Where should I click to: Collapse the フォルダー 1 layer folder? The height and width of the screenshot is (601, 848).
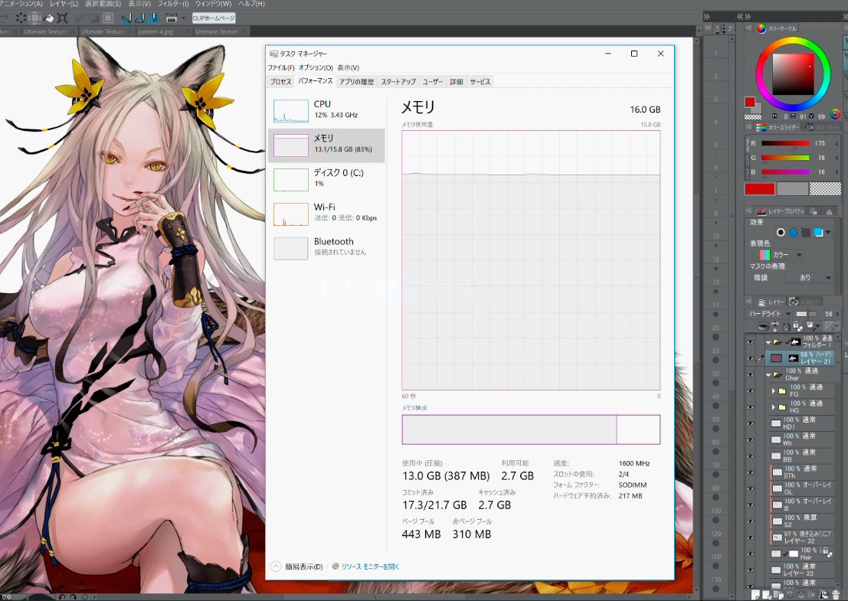point(768,342)
